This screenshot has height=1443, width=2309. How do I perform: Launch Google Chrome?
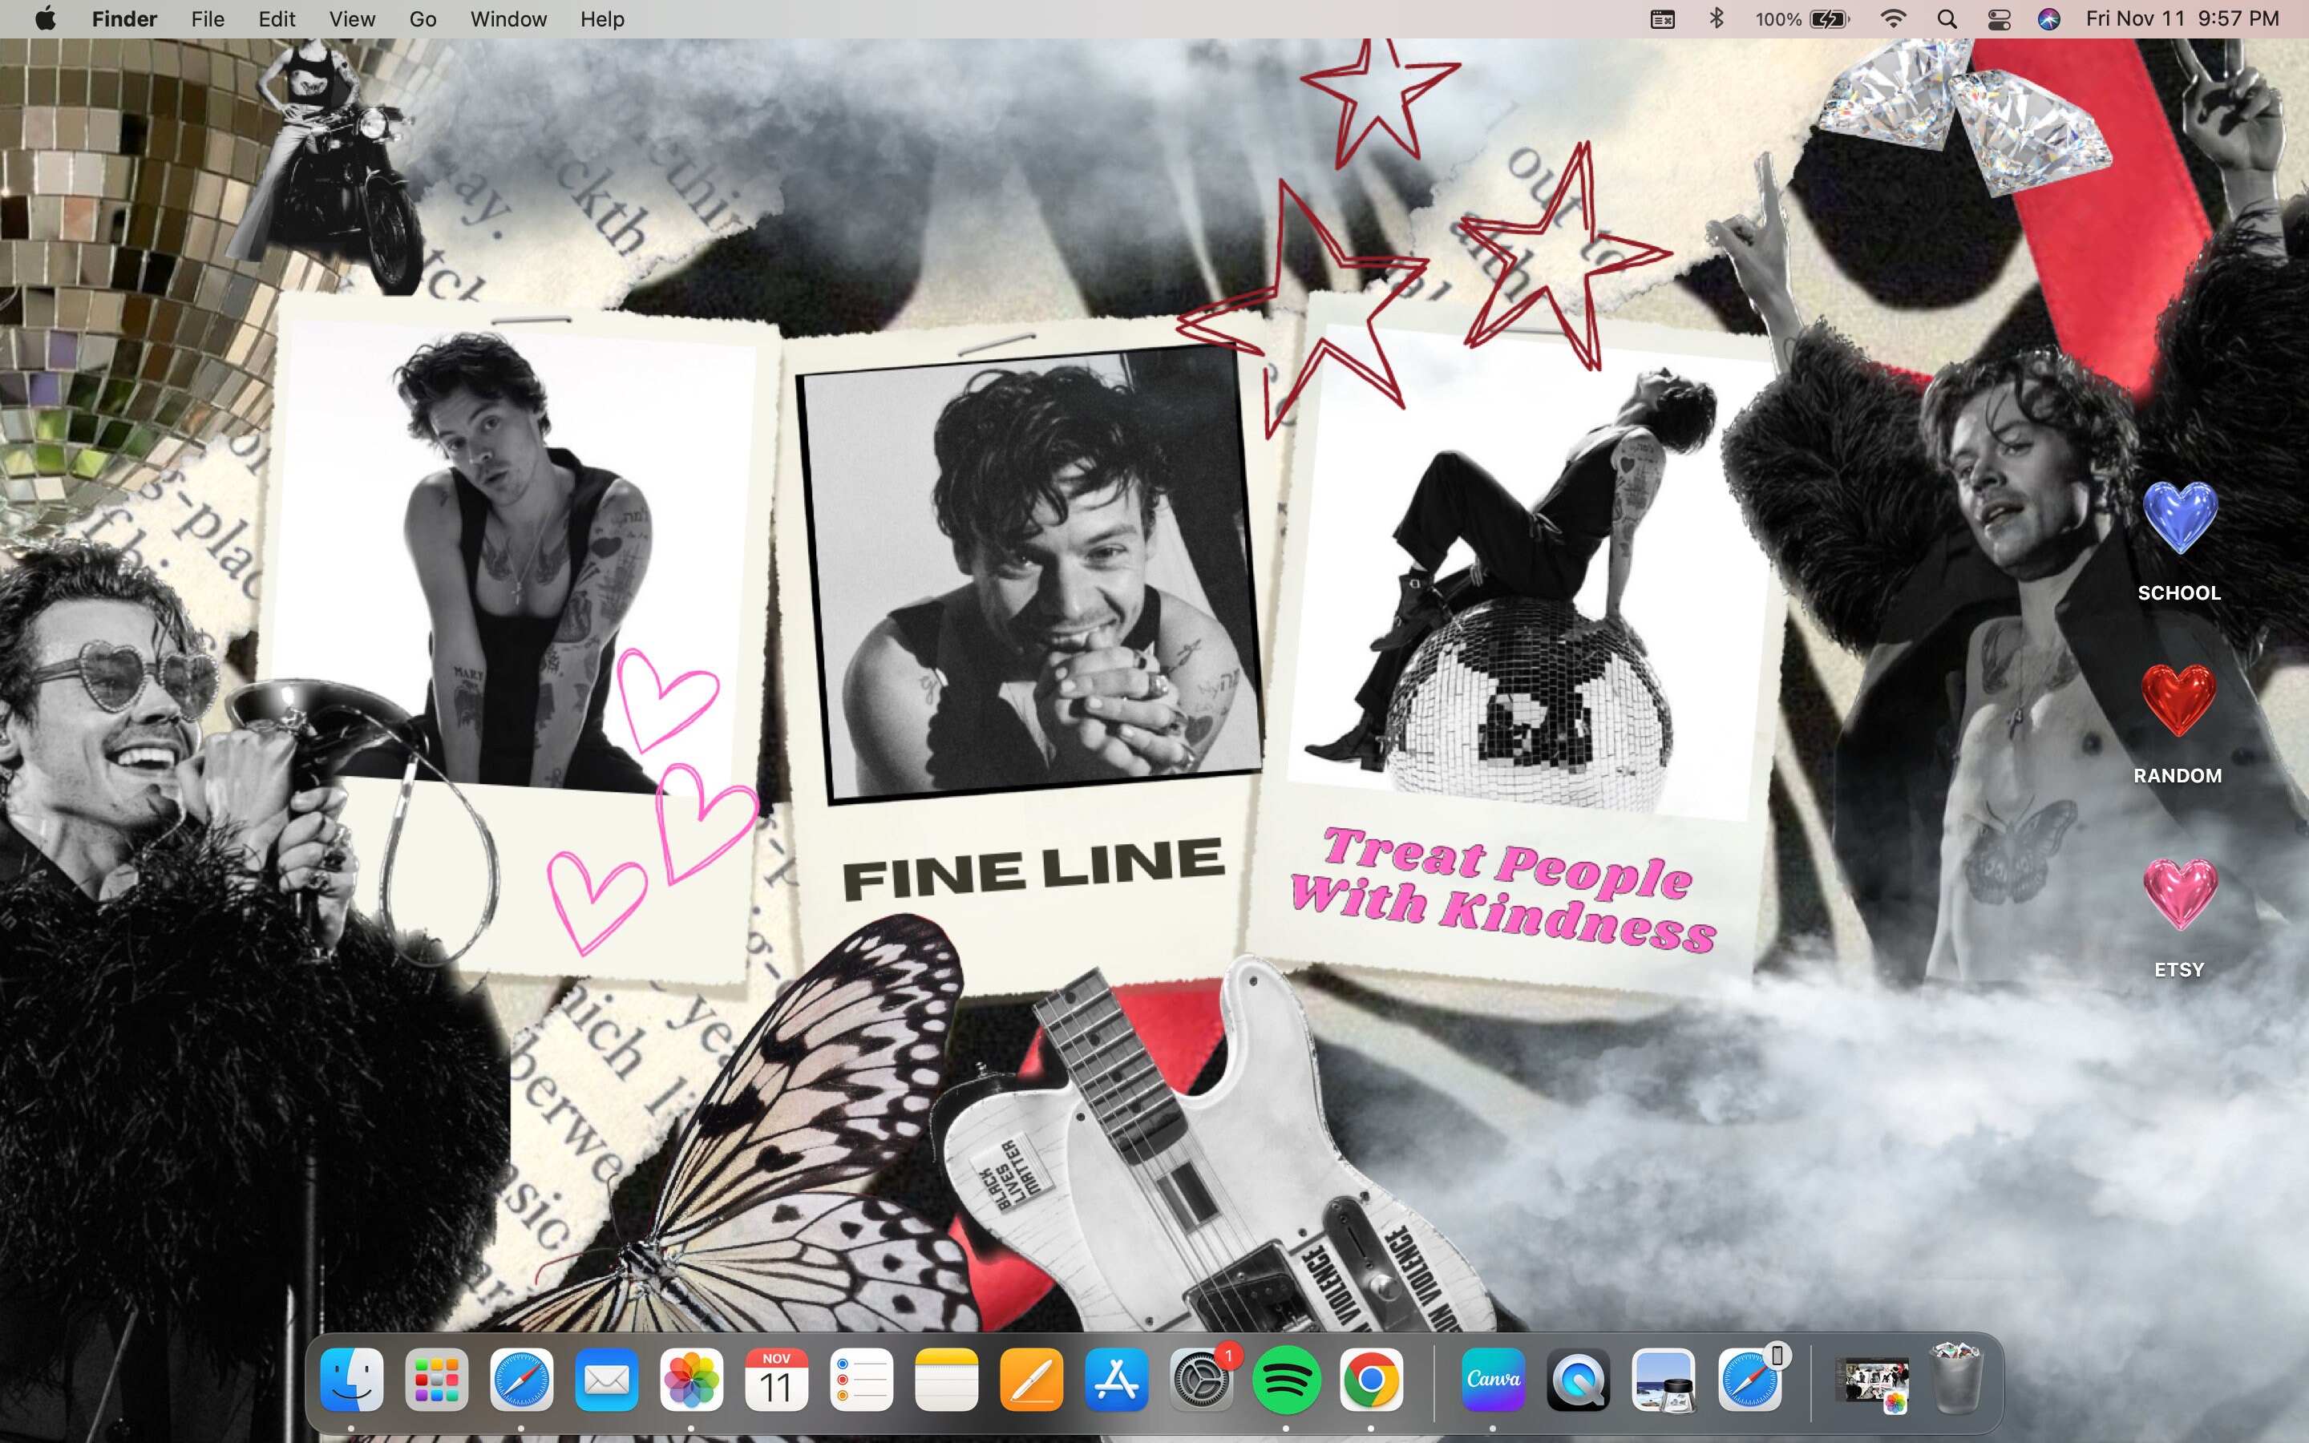click(1371, 1379)
